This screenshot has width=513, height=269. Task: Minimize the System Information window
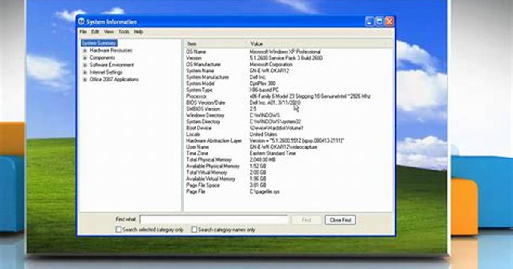point(369,21)
